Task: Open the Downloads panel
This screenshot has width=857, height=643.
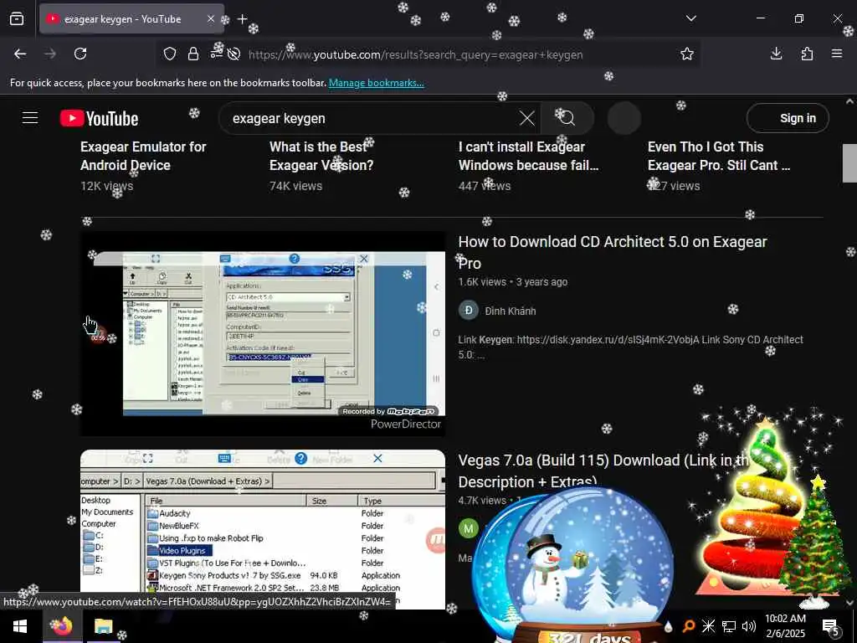Action: [776, 54]
